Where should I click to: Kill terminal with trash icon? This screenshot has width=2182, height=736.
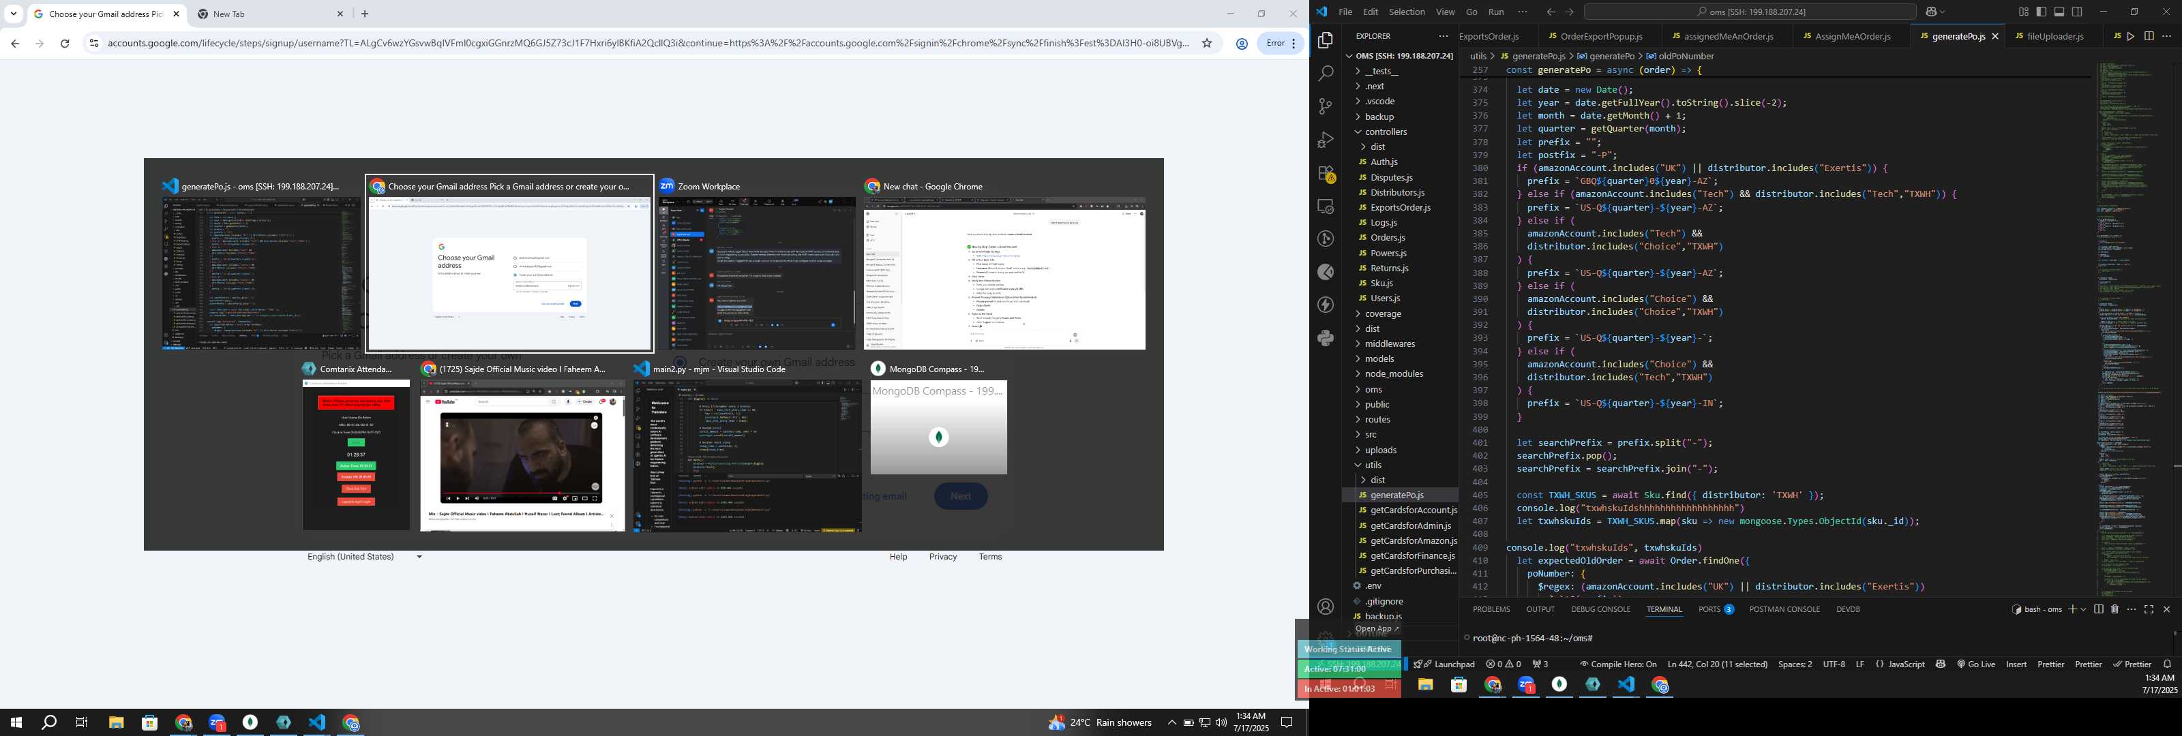click(2114, 609)
